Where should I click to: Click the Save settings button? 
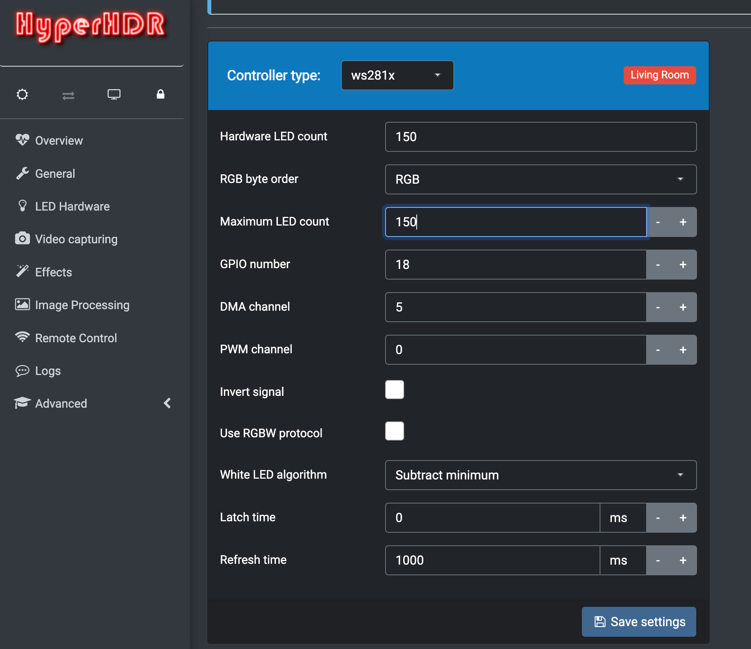[x=639, y=622]
